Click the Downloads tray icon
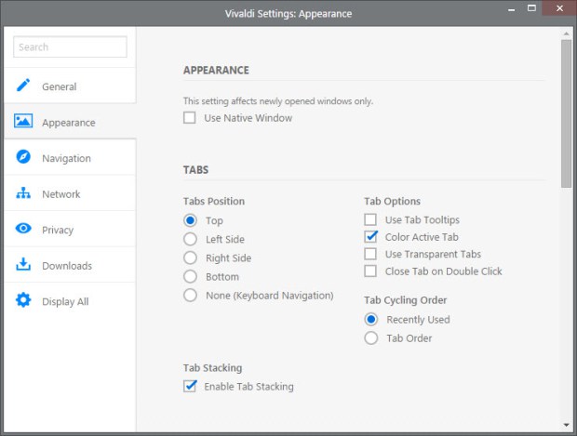 pos(23,264)
